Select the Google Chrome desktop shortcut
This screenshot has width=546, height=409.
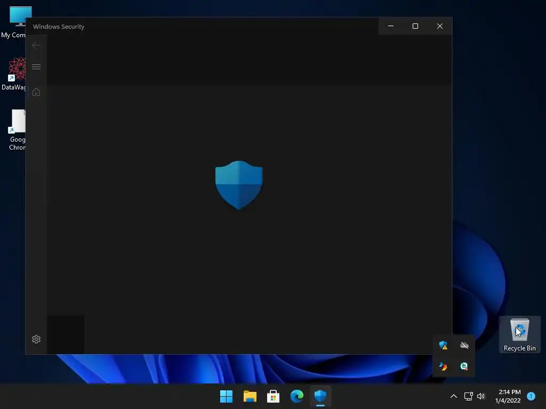pos(17,130)
